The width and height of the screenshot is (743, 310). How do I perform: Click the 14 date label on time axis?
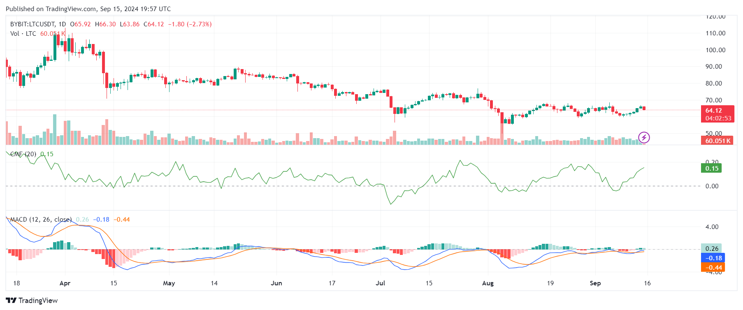(214, 283)
